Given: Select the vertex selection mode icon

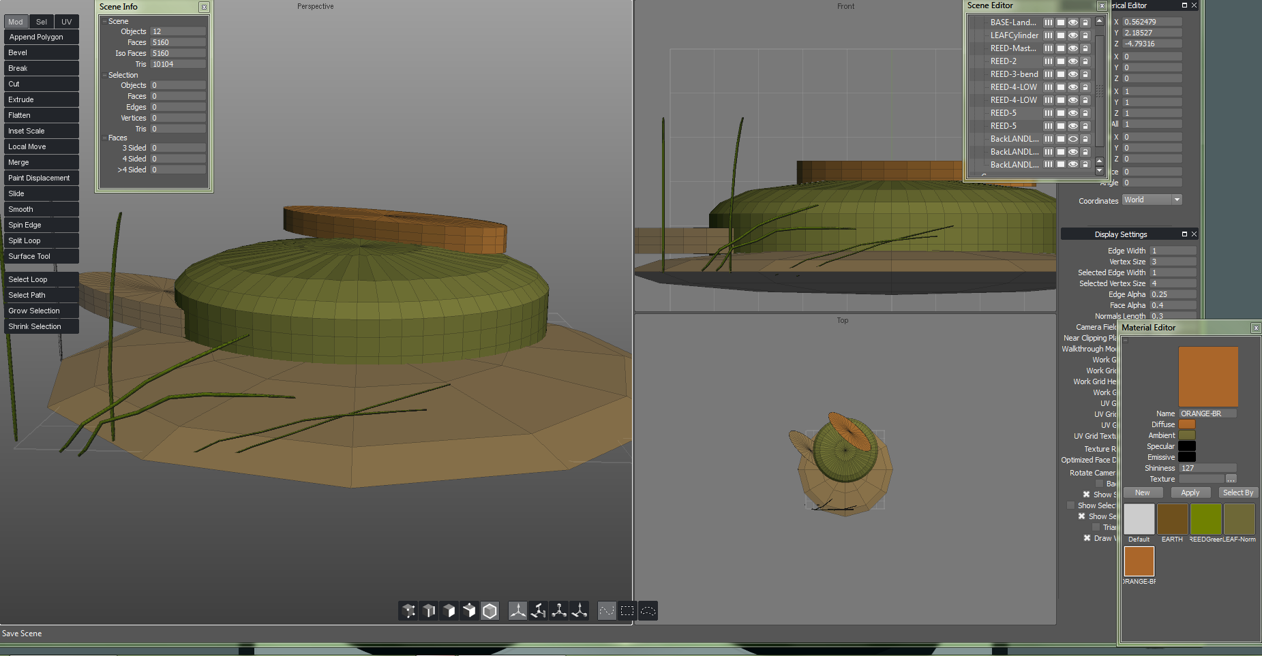Looking at the screenshot, I should (408, 611).
